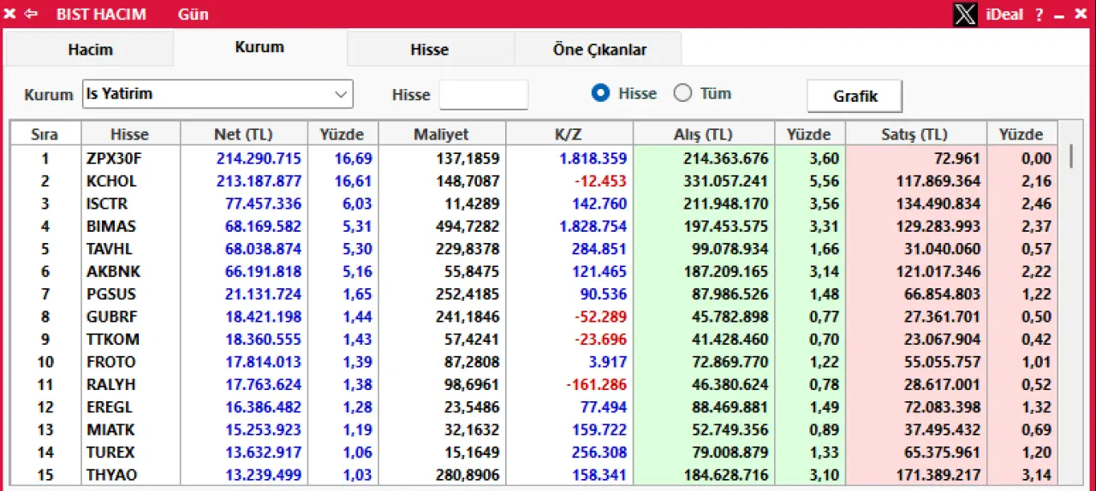Sort by the Maliyet column header

441,134
